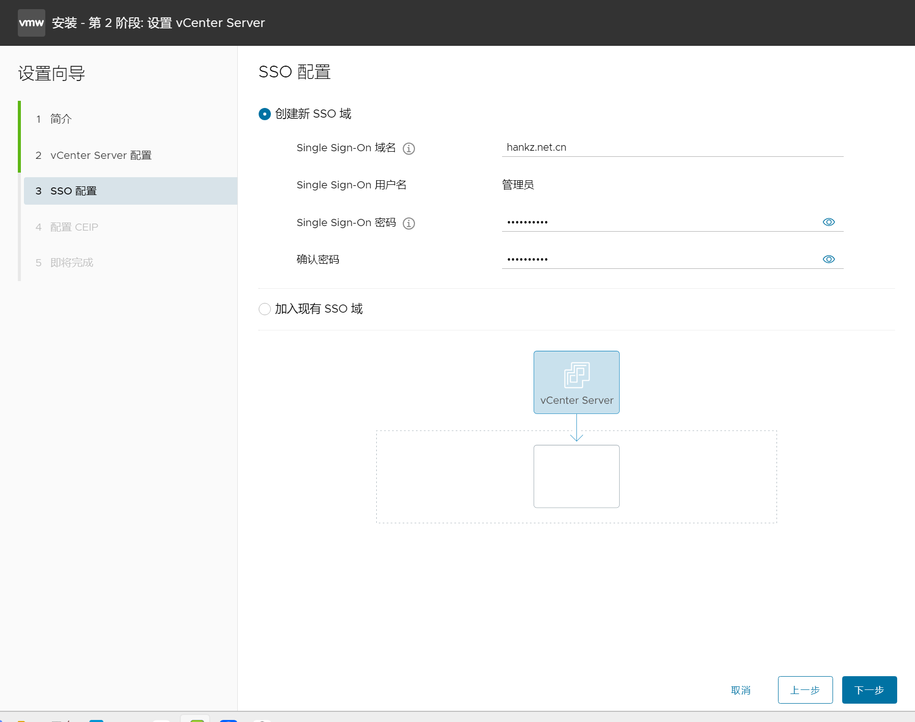Focus the Single Sign-On 域名 field
915x722 pixels.
click(x=672, y=148)
